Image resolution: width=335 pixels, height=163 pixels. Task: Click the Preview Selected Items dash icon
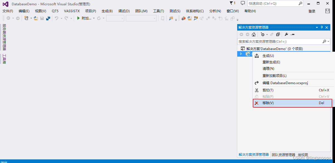point(292,34)
